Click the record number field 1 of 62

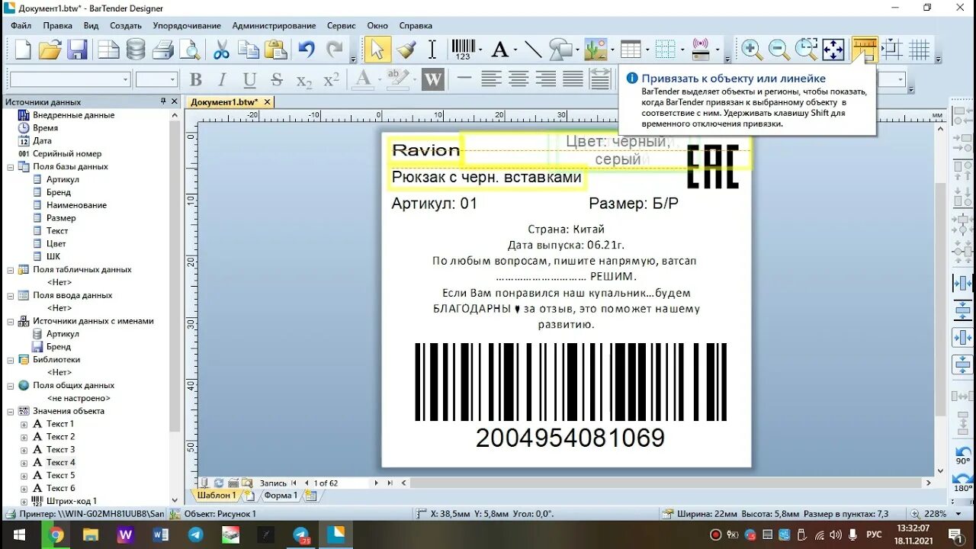pyautogui.click(x=341, y=483)
